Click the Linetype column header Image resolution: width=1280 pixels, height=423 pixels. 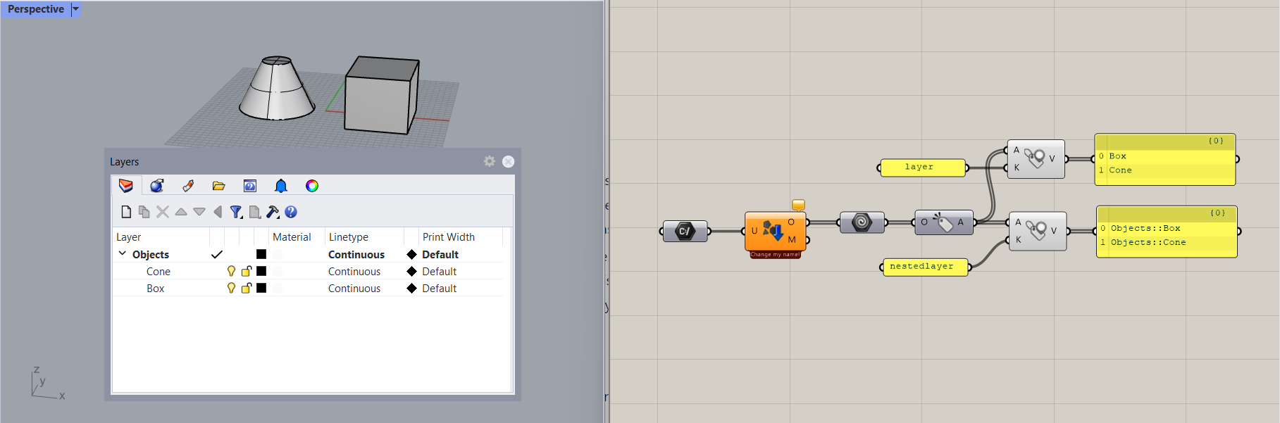click(x=349, y=237)
